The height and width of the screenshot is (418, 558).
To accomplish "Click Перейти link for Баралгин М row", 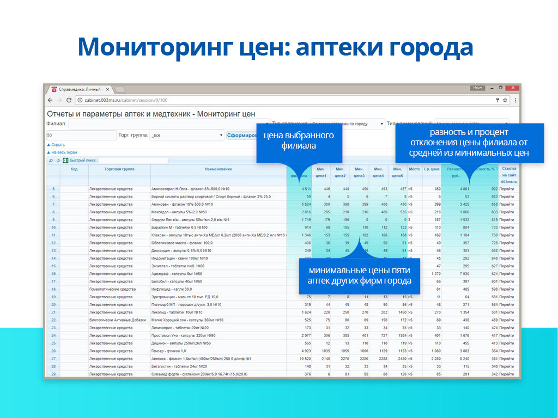I will [506, 228].
